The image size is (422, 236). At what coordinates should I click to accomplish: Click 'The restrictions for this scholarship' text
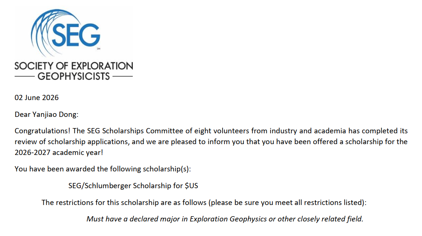pos(100,202)
